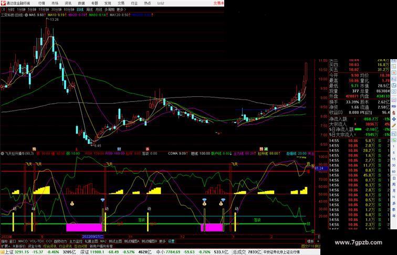Select the 测试主图 indicator tab
Image resolution: width=397 pixels, height=255 pixels.
click(116, 241)
